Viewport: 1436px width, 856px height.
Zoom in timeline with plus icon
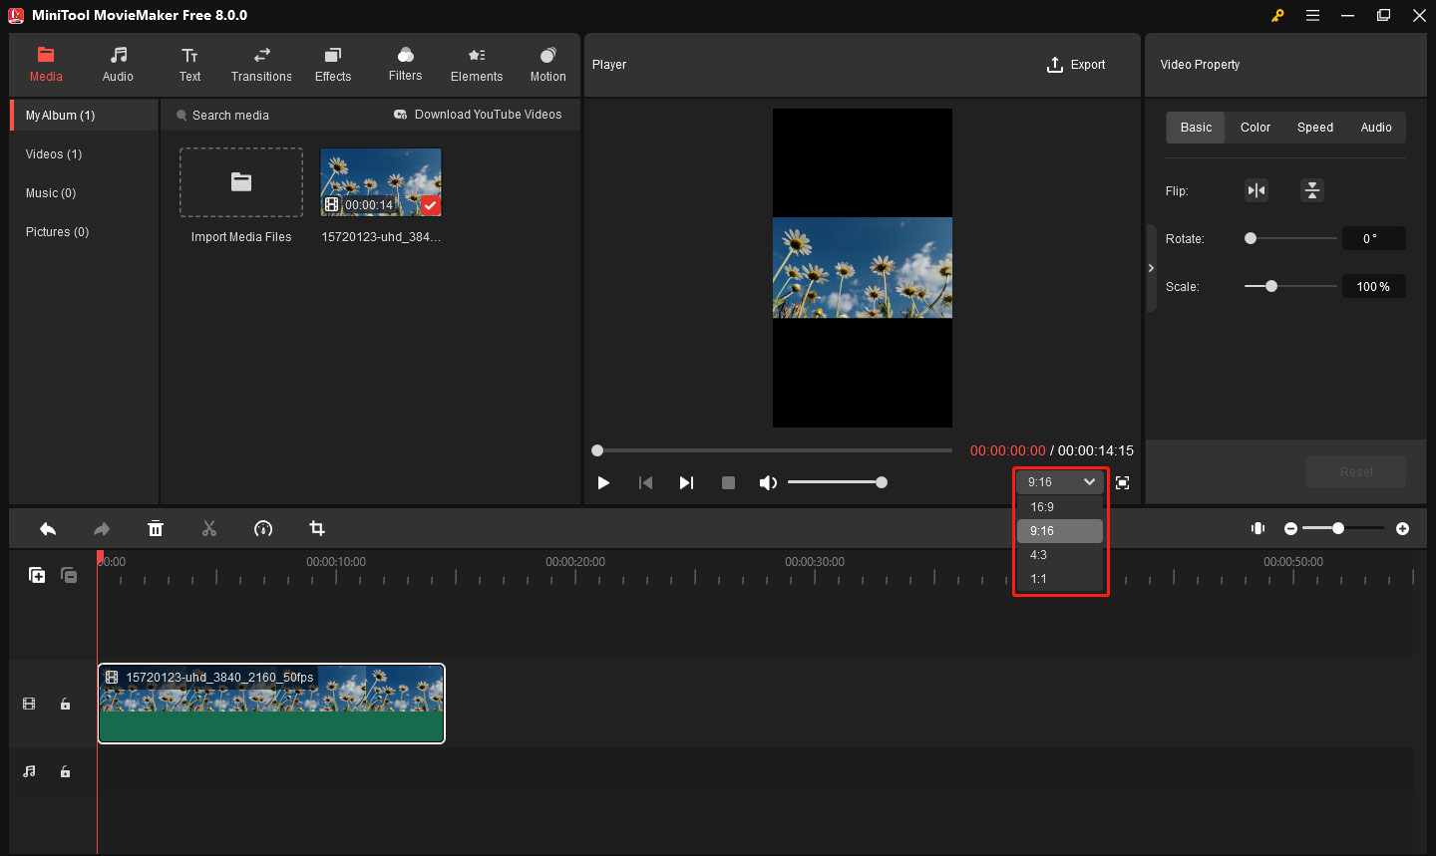coord(1403,529)
